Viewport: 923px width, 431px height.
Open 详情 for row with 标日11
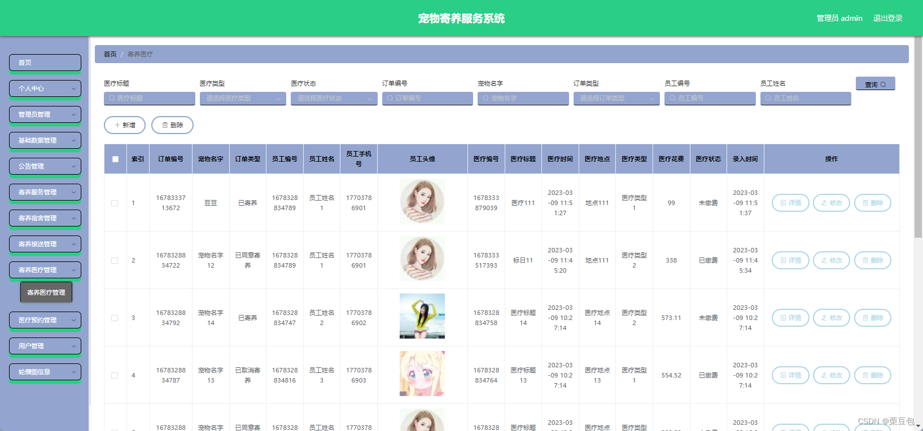(790, 260)
